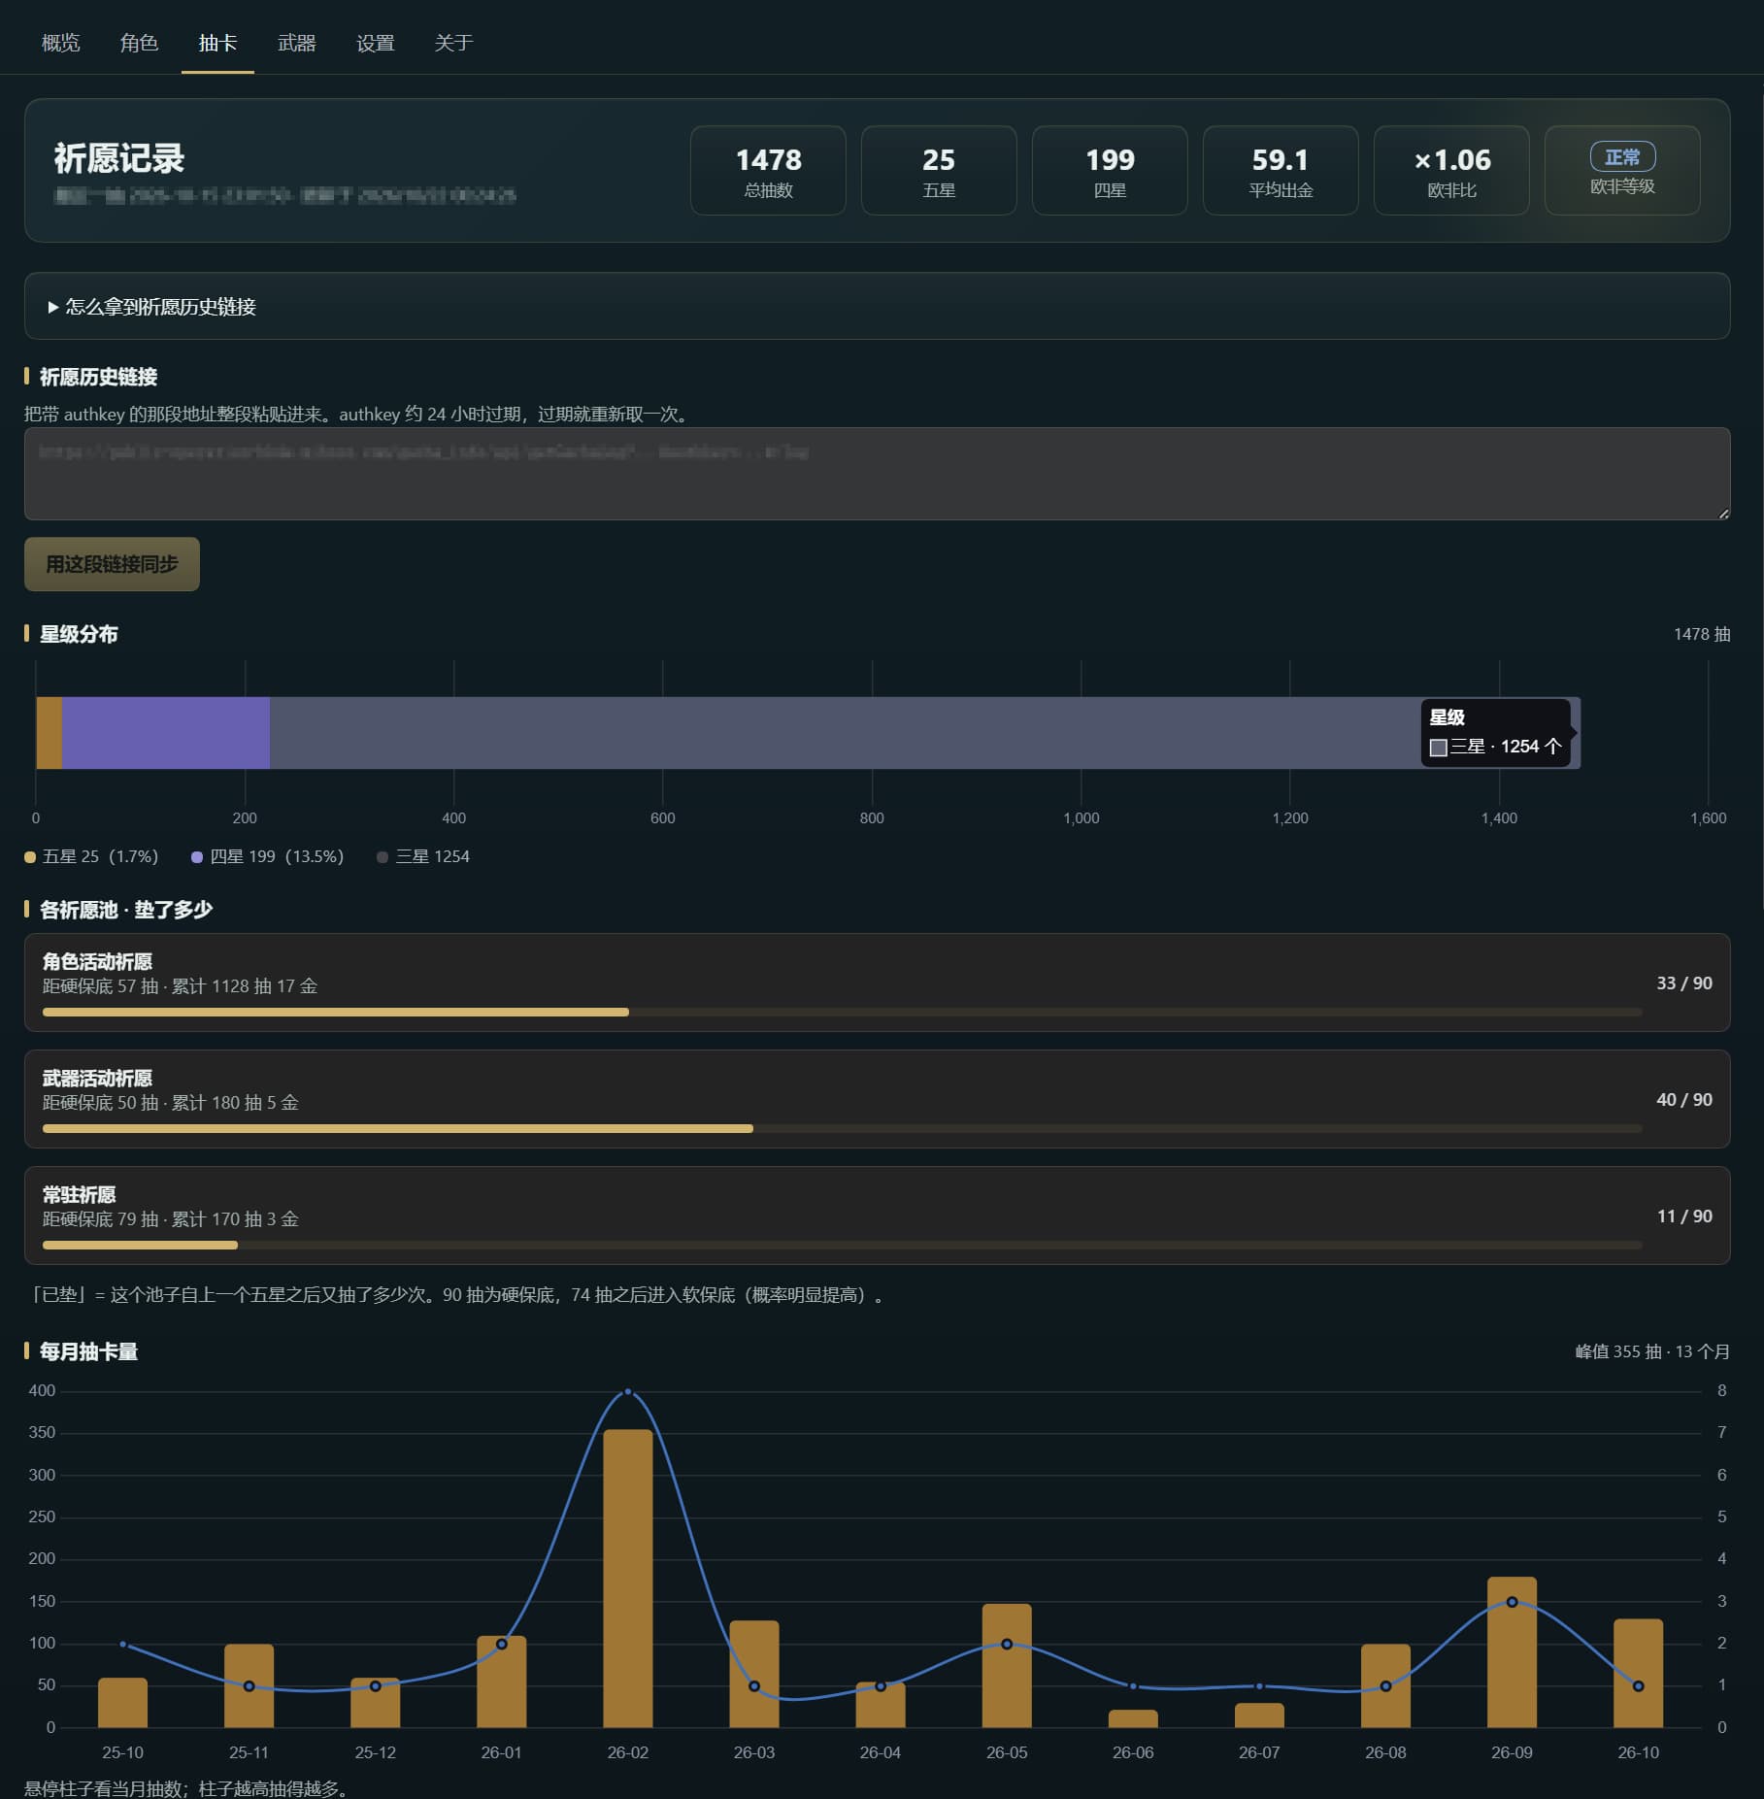Open the 概览 tab
The height and width of the screenshot is (1799, 1764).
point(60,43)
